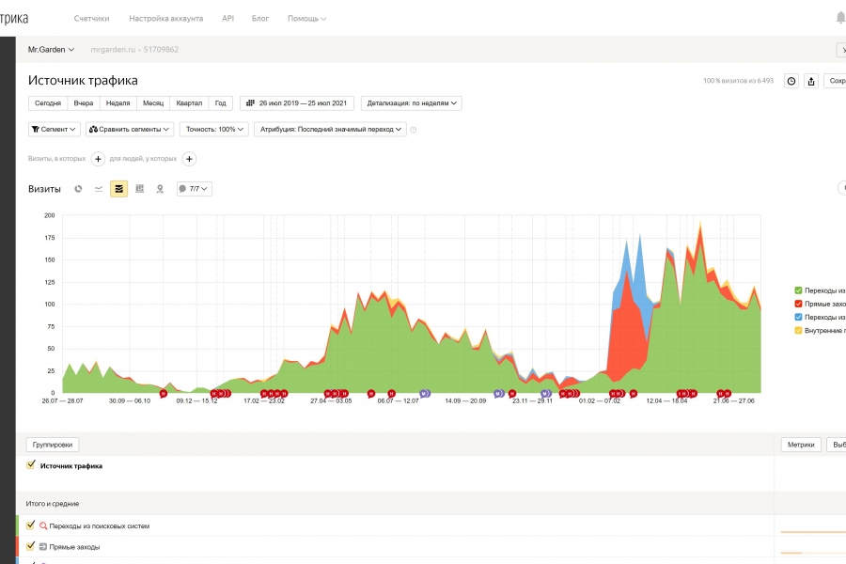This screenshot has width=846, height=564.
Task: Add condition for people with plus
Action: (189, 159)
